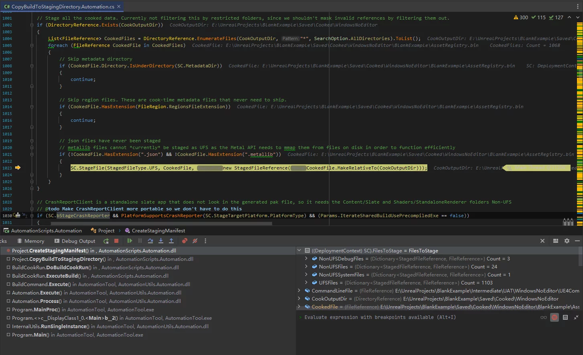Stop the debugging session
The height and width of the screenshot is (355, 583).
(x=116, y=241)
